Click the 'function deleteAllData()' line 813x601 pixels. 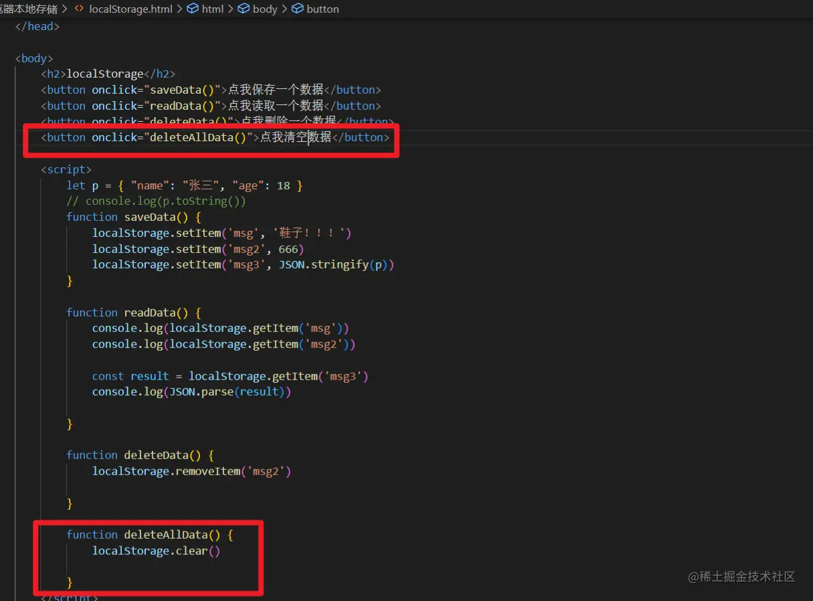click(150, 535)
